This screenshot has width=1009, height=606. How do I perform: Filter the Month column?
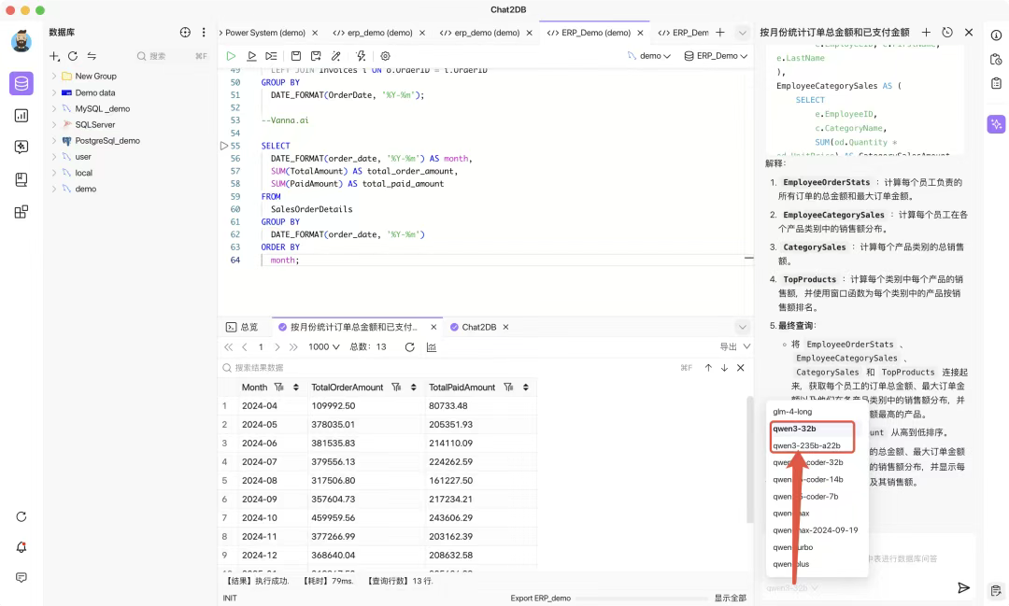tap(278, 388)
